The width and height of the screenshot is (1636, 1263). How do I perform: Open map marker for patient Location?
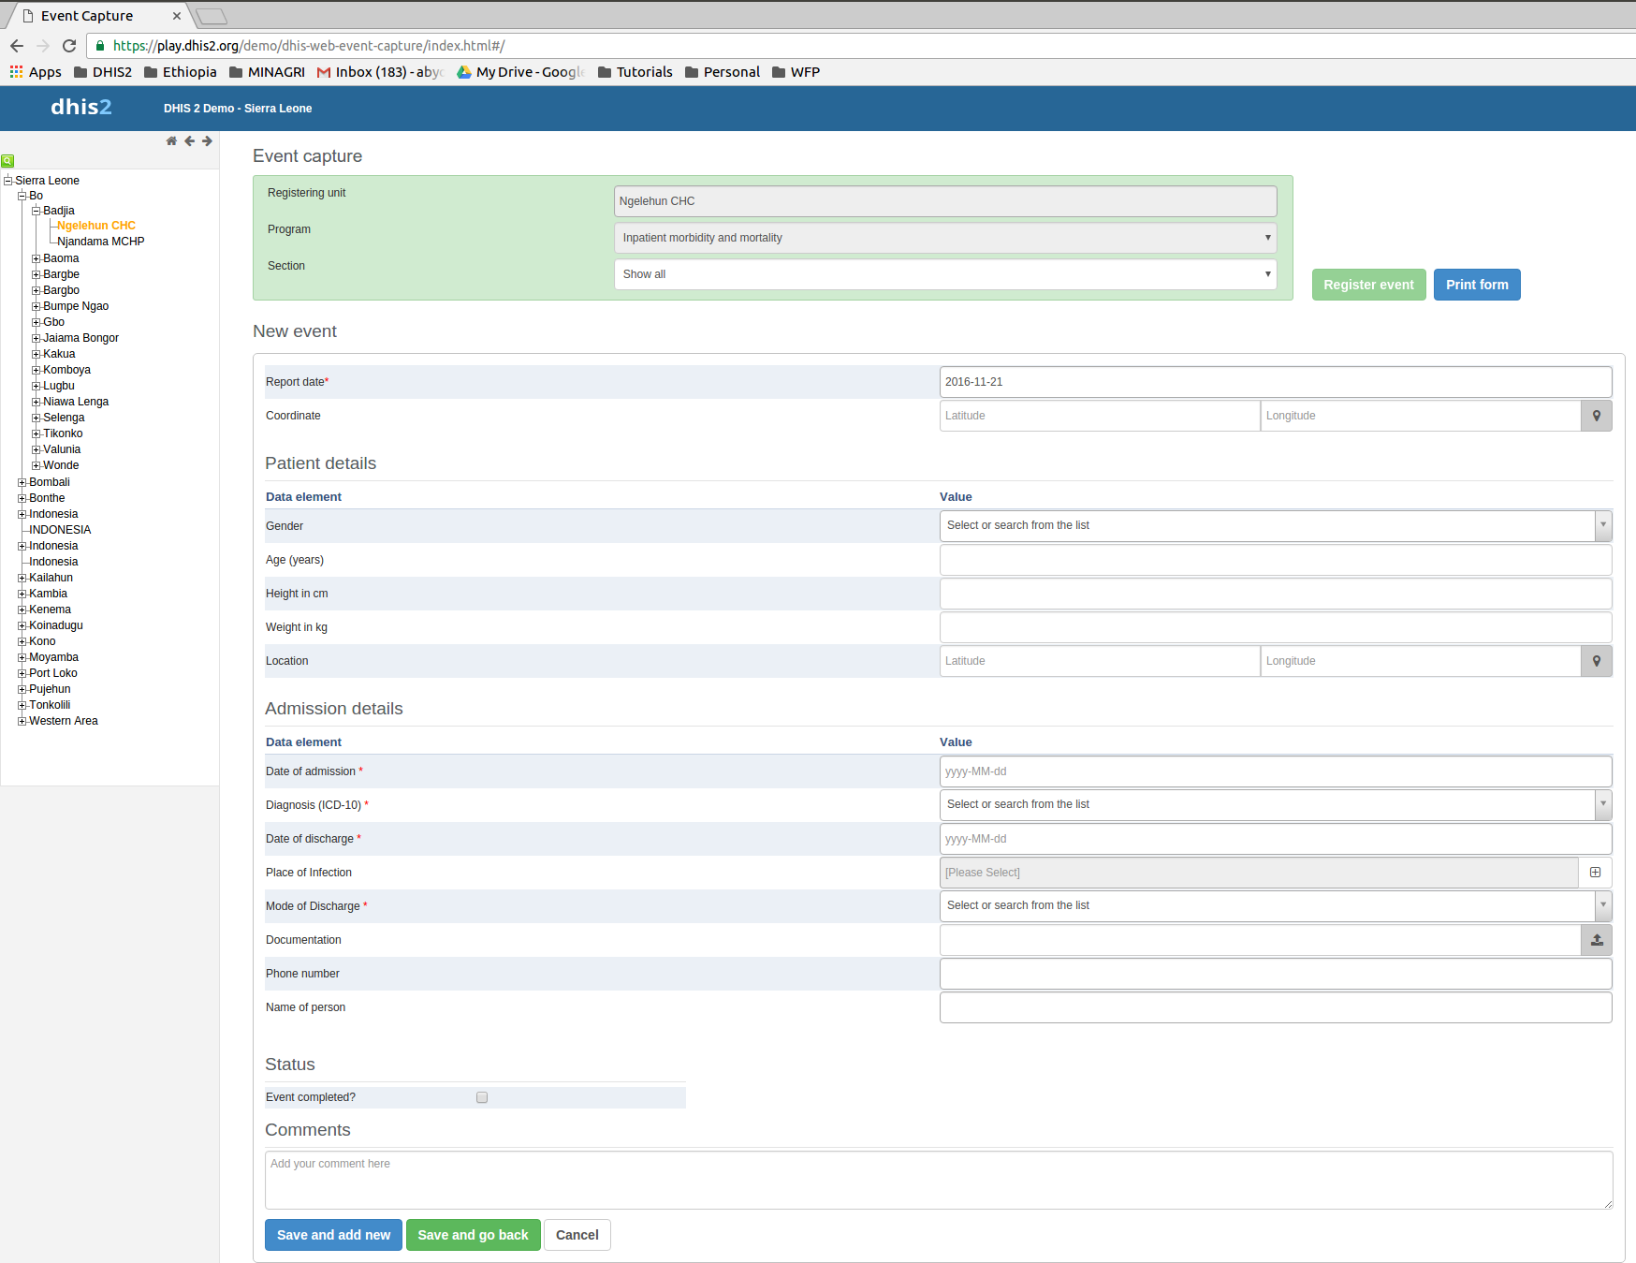click(1596, 661)
